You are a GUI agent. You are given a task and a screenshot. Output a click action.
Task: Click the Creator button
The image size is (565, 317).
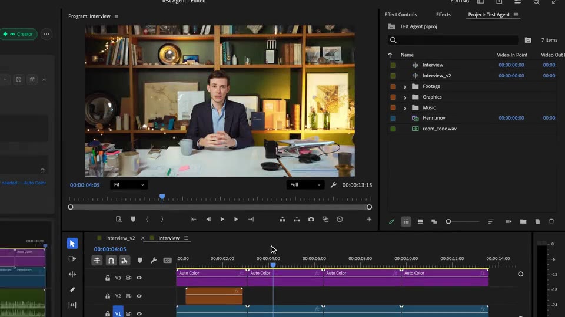pos(18,34)
